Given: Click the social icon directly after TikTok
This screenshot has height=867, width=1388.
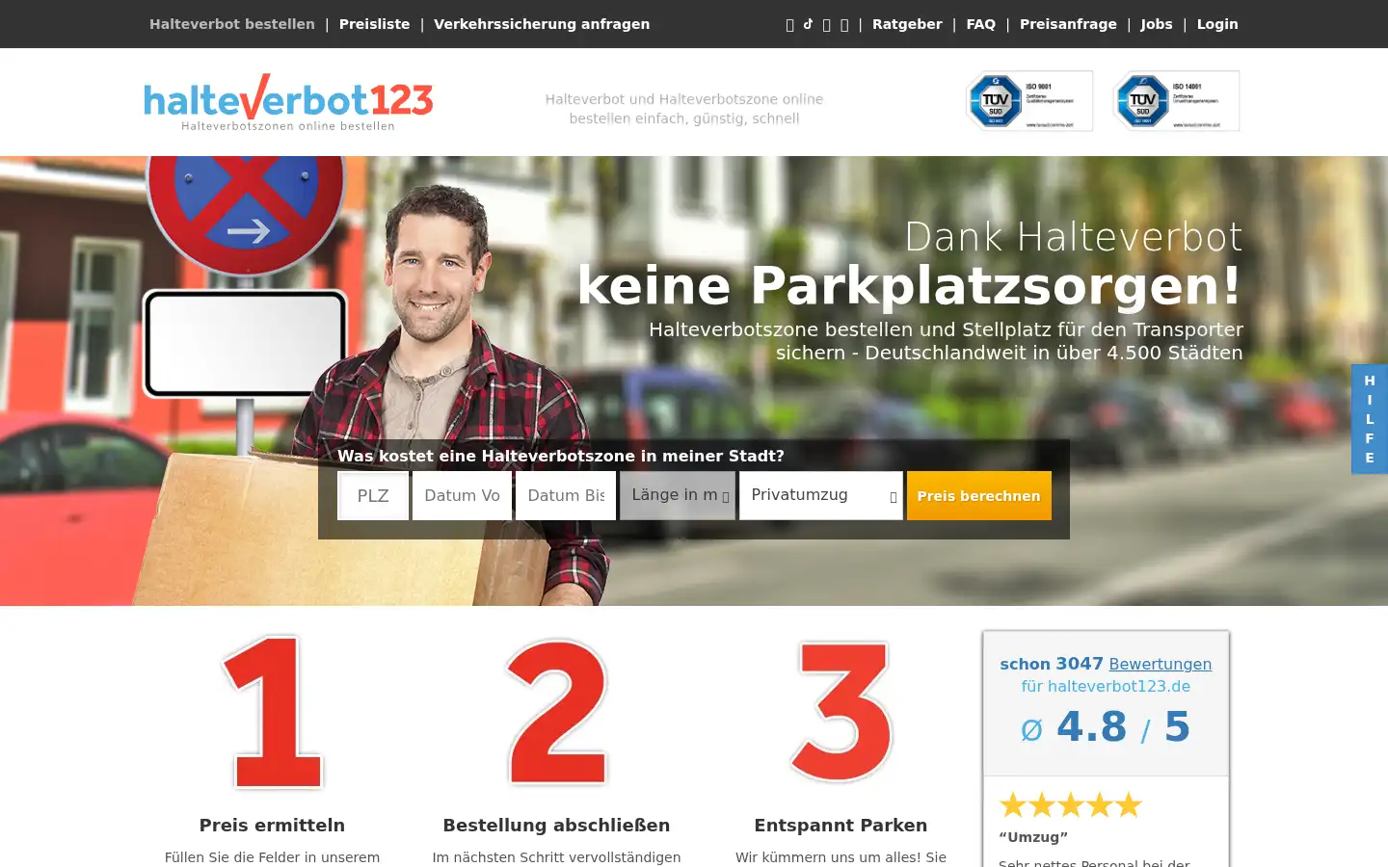Looking at the screenshot, I should (826, 25).
